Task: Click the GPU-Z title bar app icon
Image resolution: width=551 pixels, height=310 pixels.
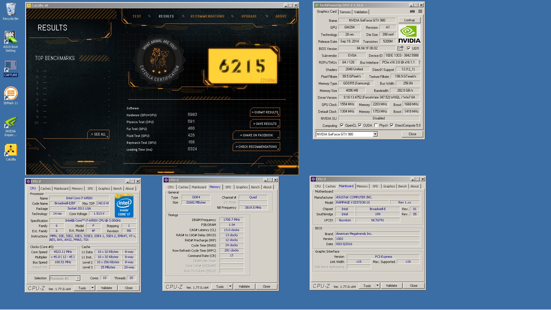Action: (317, 5)
